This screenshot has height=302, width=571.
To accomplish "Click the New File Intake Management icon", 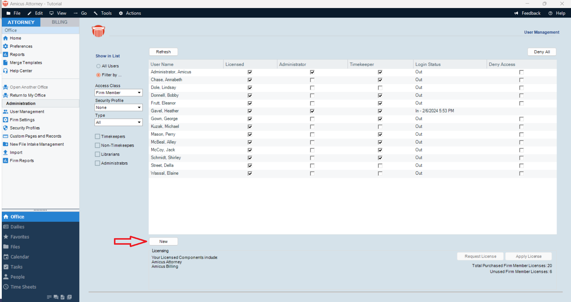I will pos(5,144).
